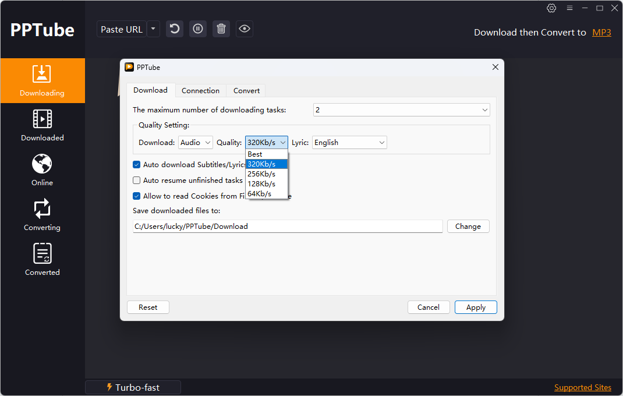The image size is (623, 396).
Task: Switch to the Convert tab
Action: coord(246,91)
